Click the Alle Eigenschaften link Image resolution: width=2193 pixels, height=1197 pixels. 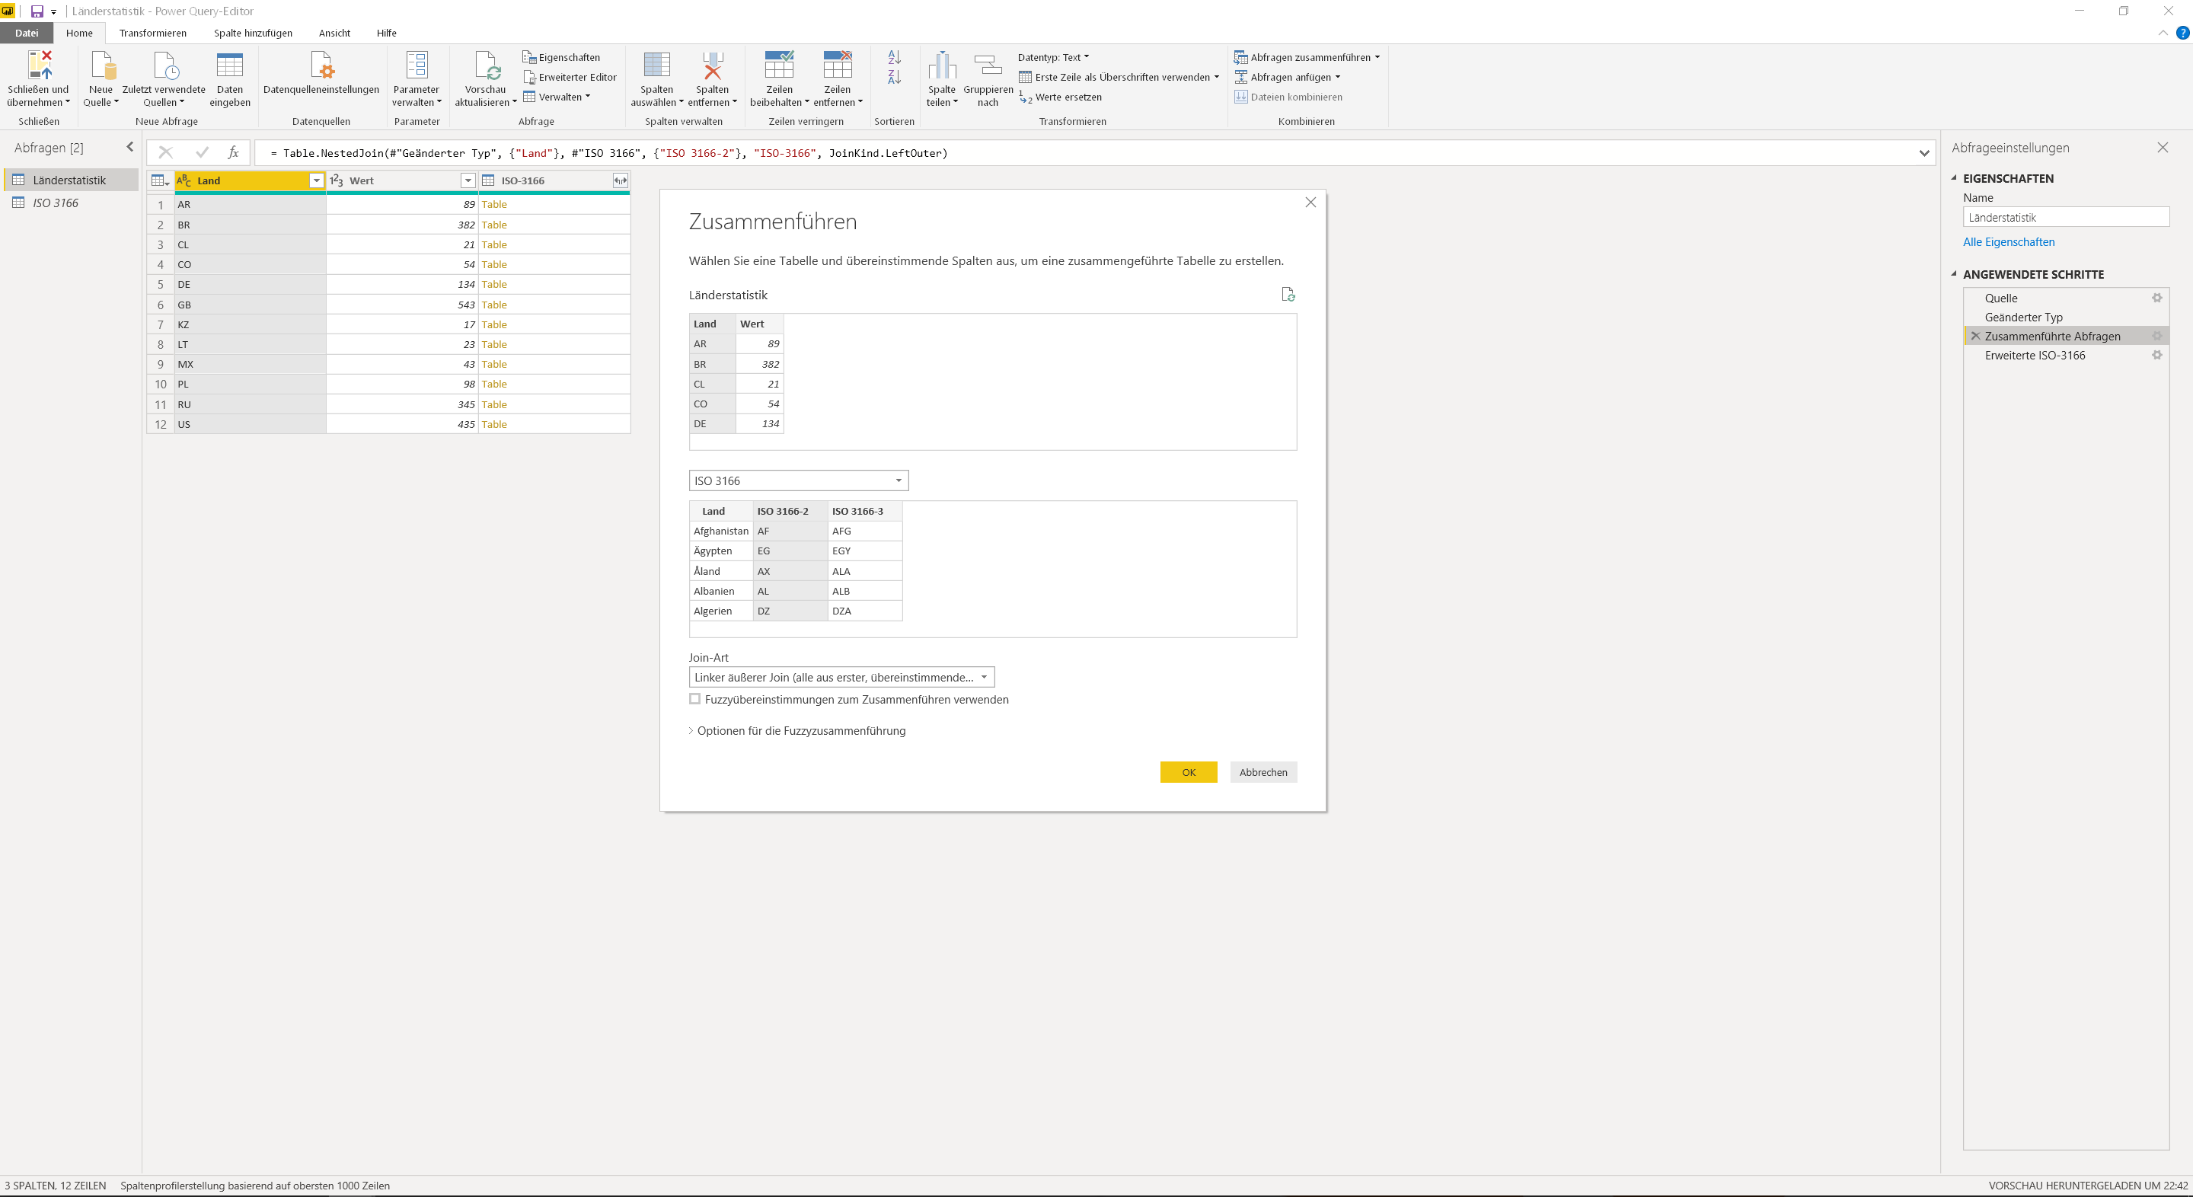coord(2008,242)
